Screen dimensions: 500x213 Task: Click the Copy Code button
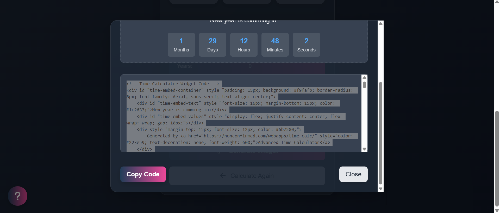click(143, 174)
